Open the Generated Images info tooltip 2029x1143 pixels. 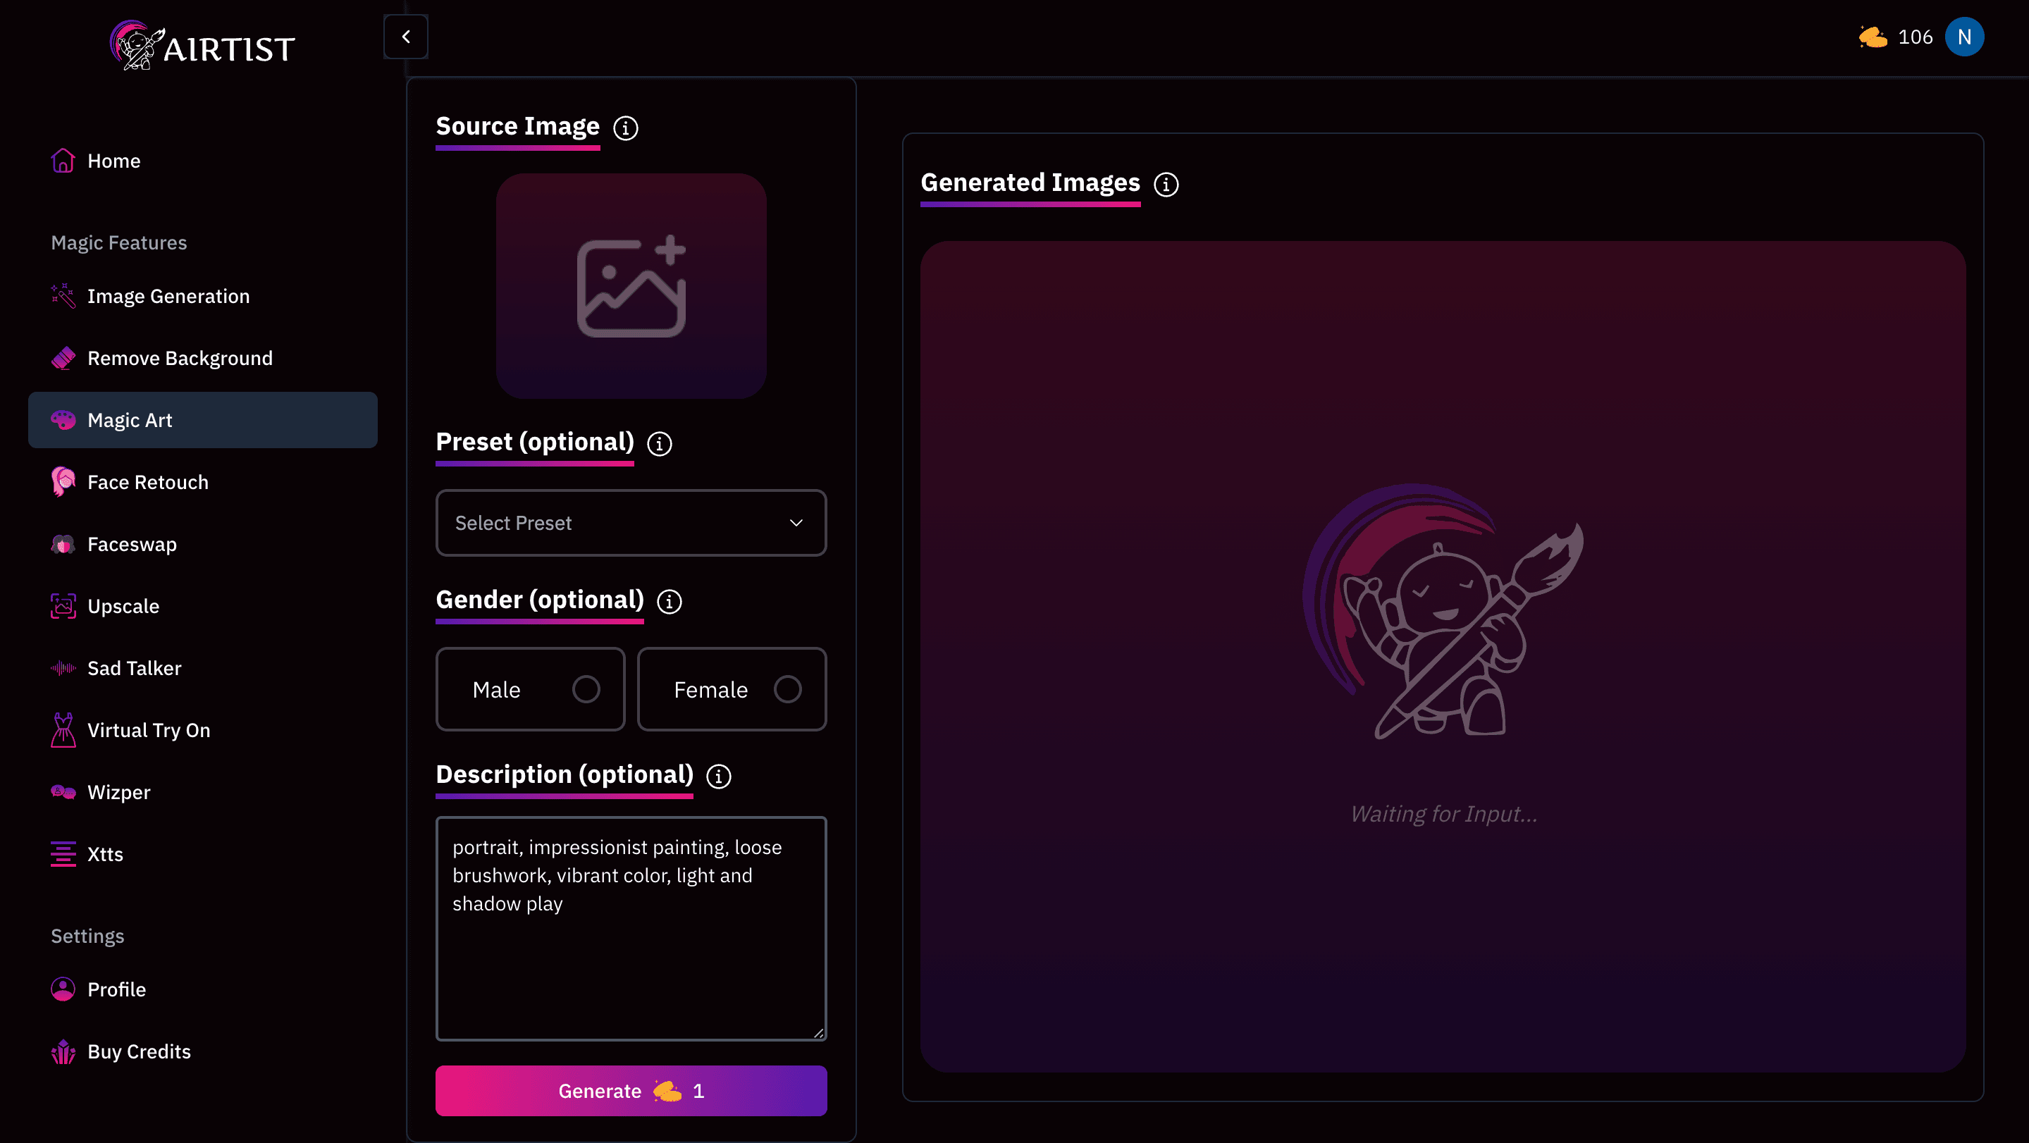[1165, 183]
